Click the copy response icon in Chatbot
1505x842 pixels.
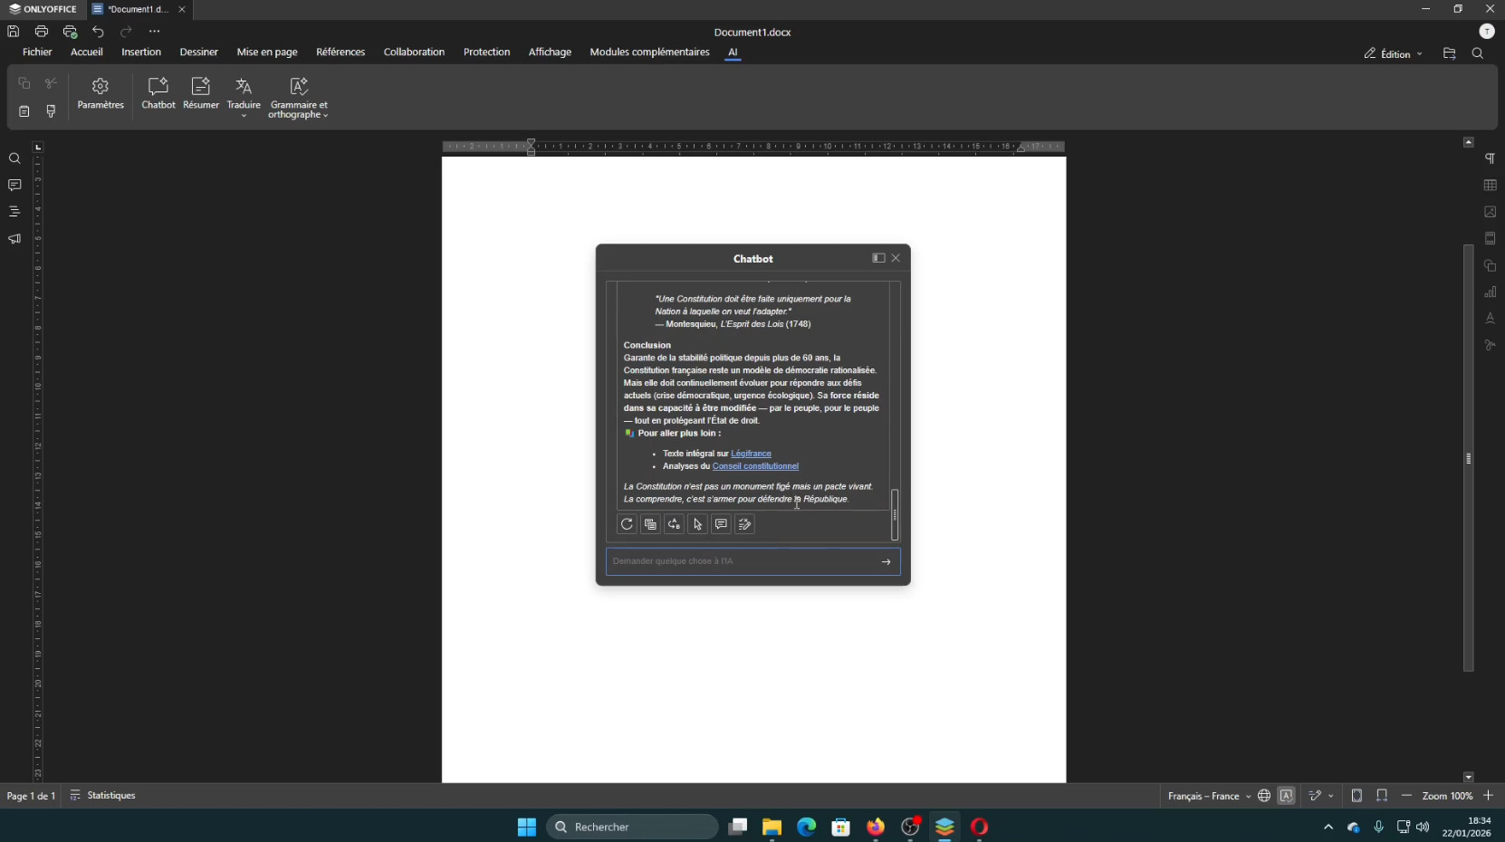coord(650,524)
